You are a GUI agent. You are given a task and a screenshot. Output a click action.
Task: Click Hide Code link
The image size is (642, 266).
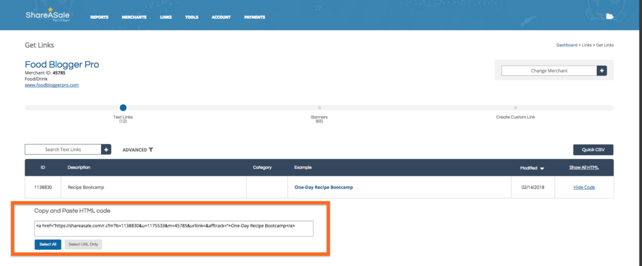coord(584,187)
